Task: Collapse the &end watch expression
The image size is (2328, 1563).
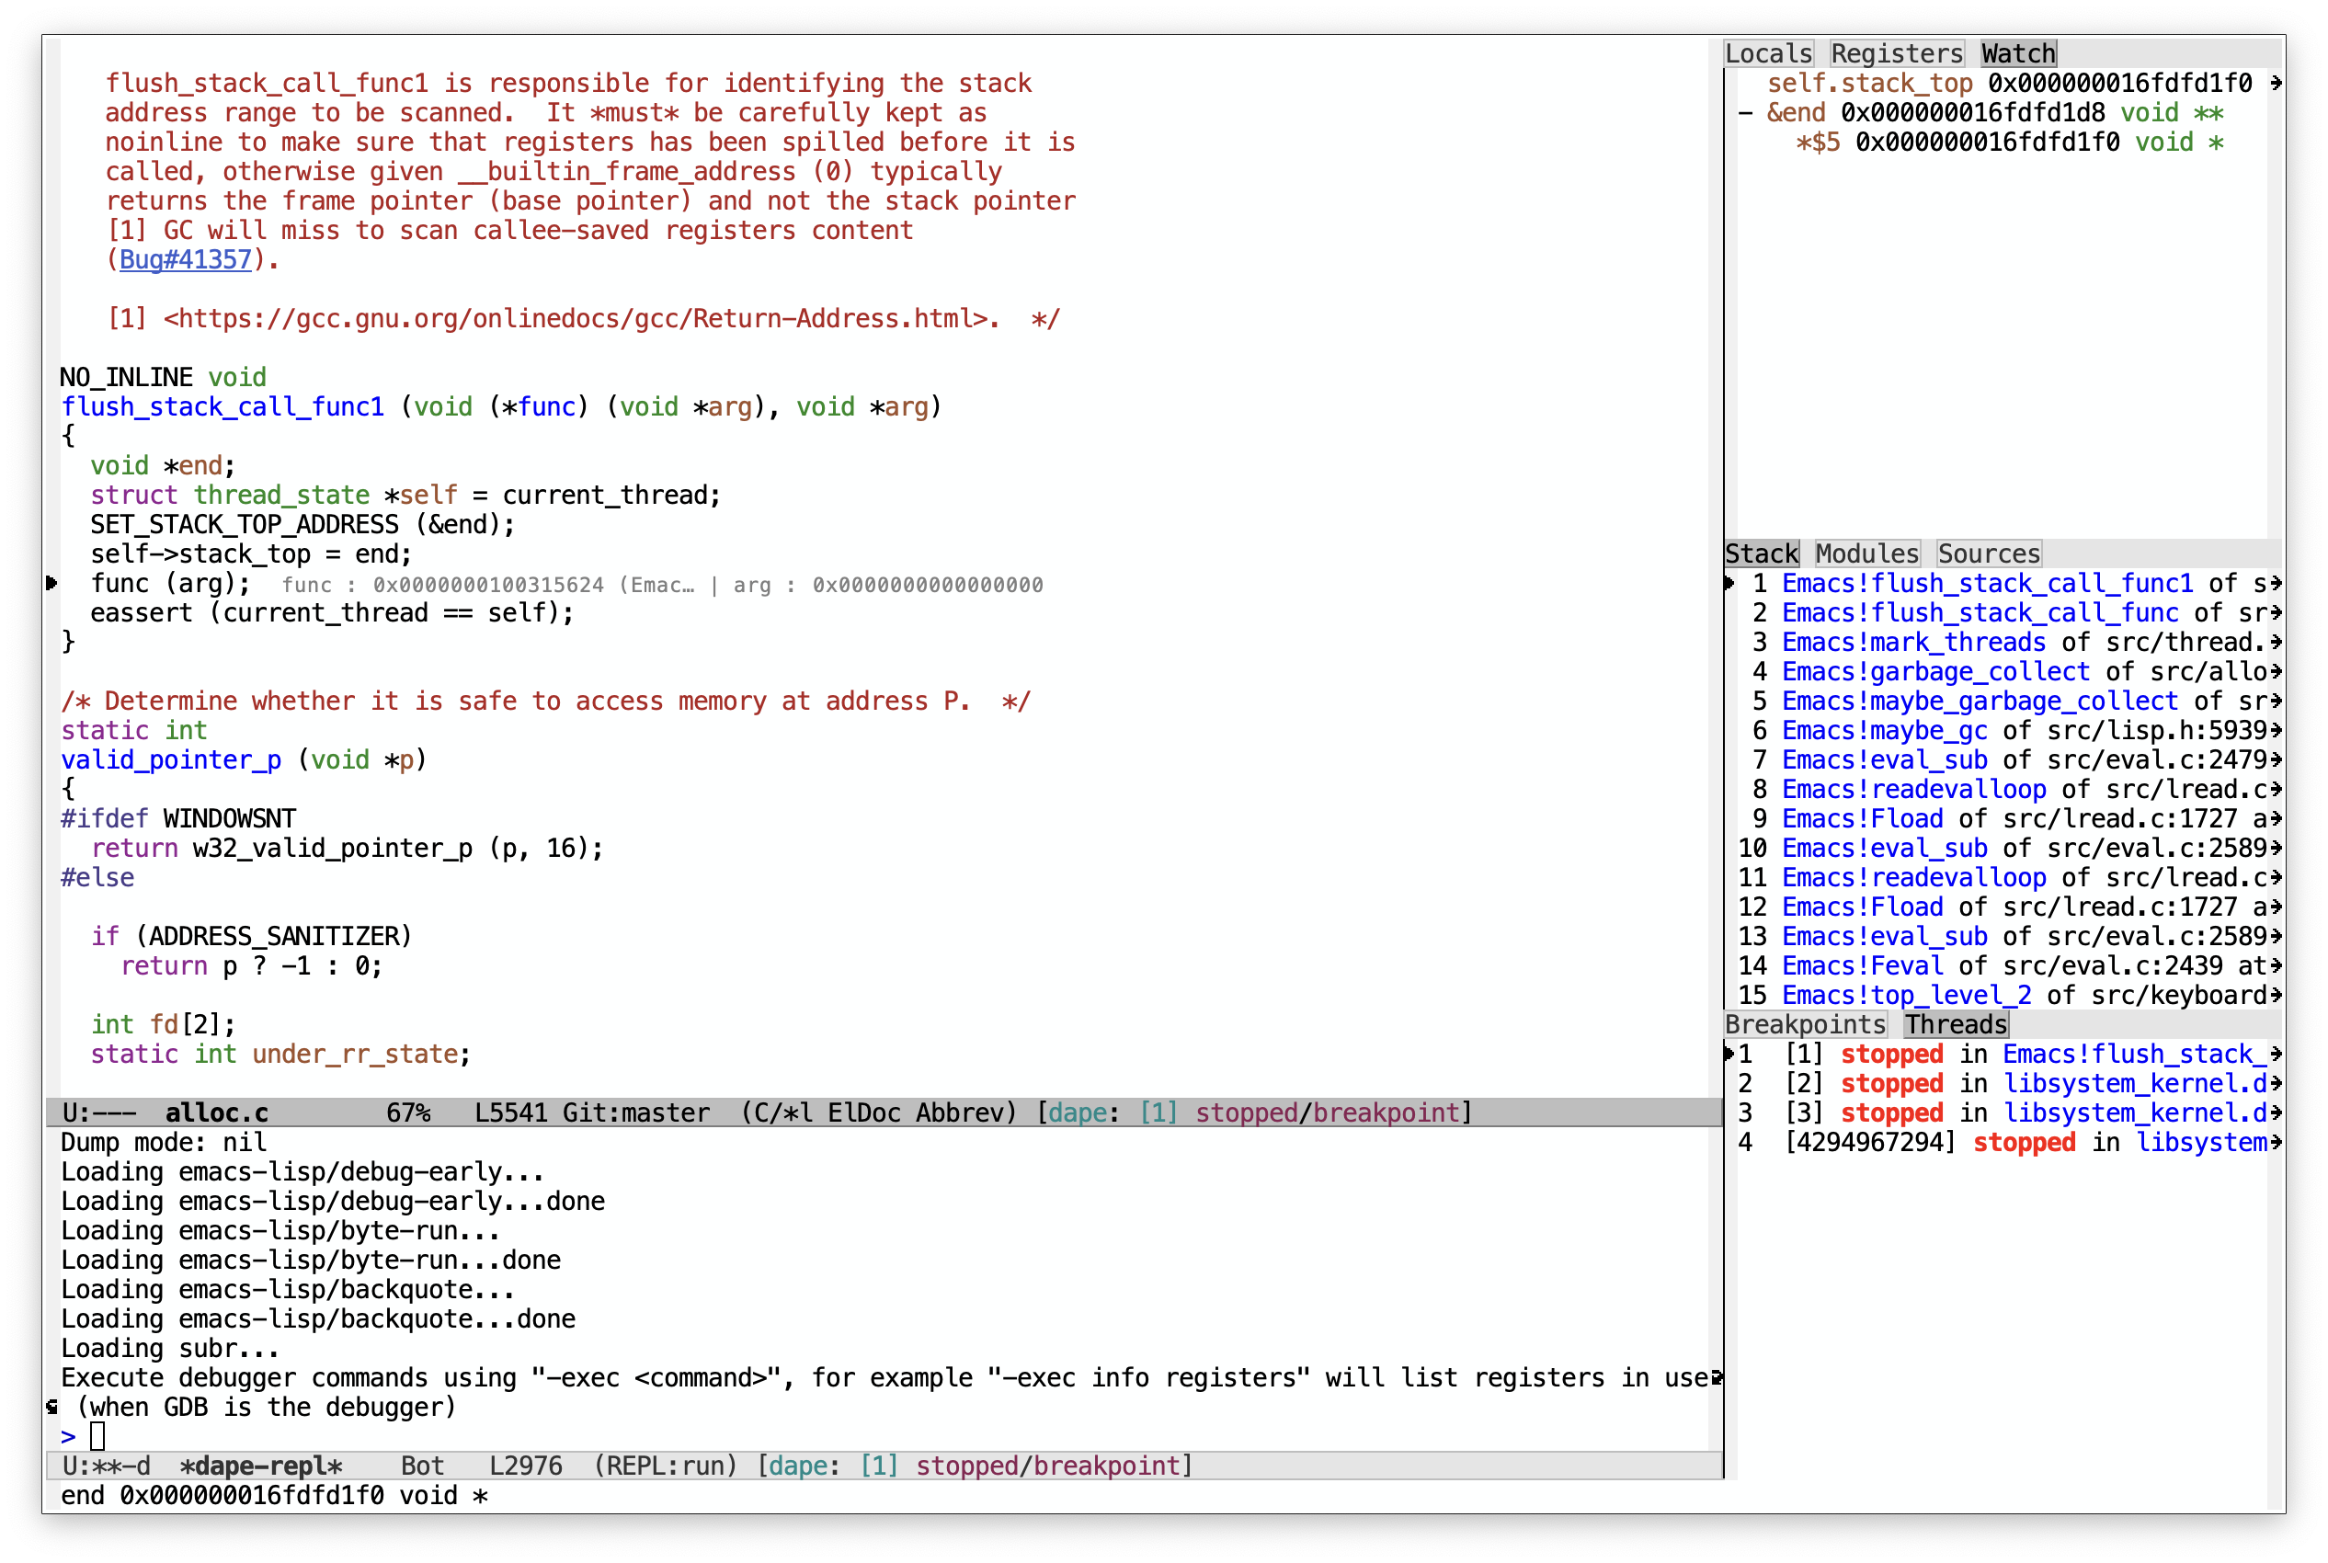Action: click(x=1745, y=113)
